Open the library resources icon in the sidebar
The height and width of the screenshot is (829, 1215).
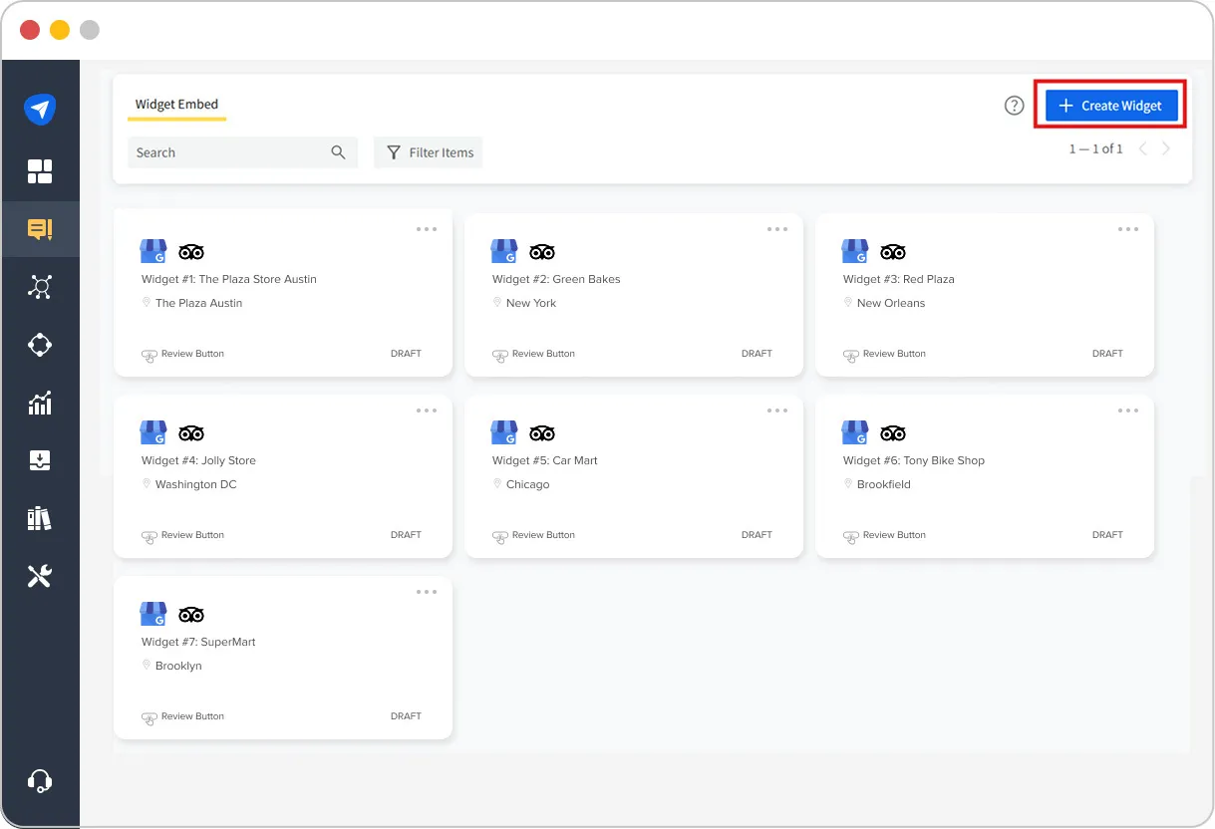[x=41, y=518]
